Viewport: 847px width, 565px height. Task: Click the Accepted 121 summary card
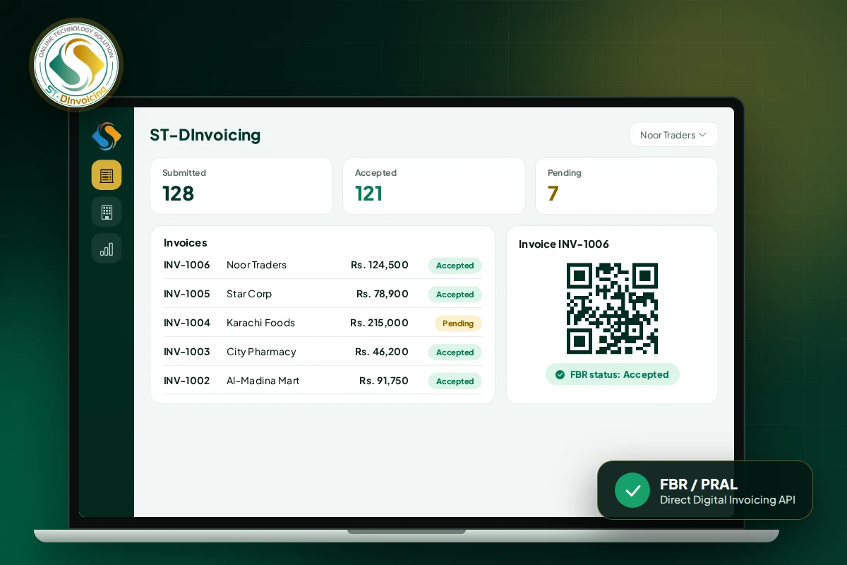click(434, 186)
